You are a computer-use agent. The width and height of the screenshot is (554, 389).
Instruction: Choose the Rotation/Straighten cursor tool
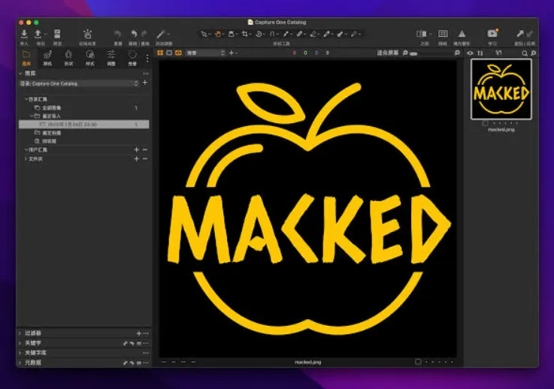point(259,35)
